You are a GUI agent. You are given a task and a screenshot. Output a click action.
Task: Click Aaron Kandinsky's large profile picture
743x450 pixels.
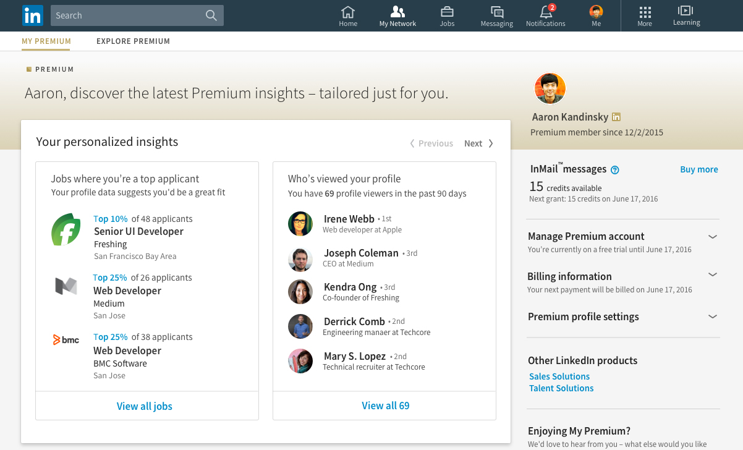(x=550, y=89)
